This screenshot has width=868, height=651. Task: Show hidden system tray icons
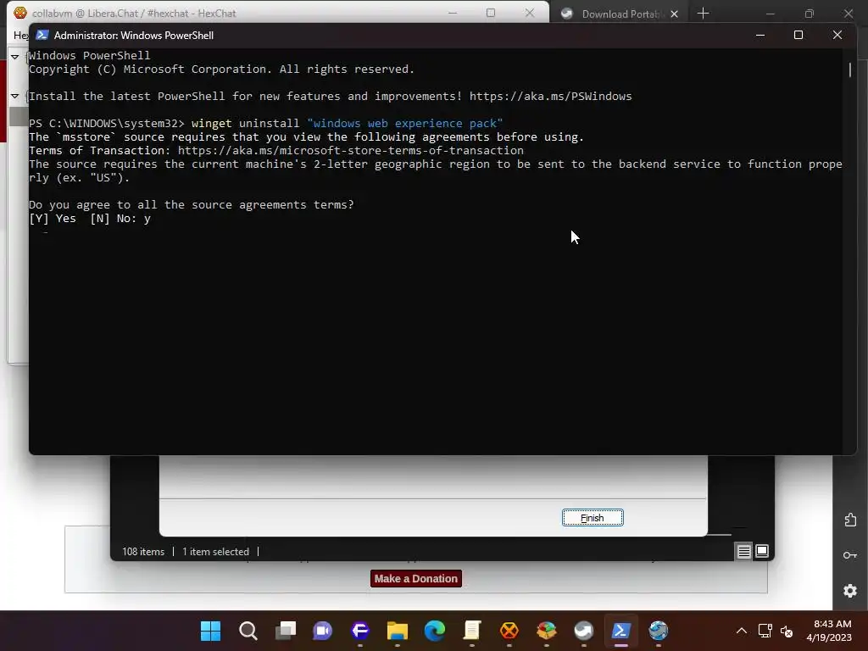(741, 631)
